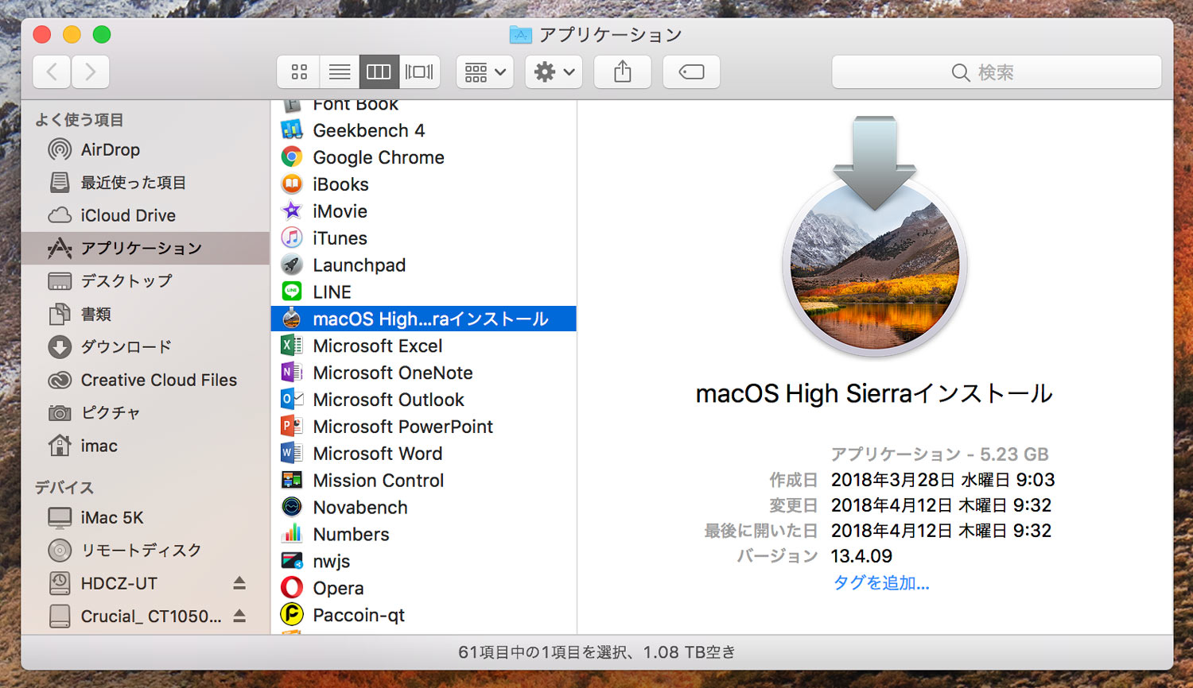The image size is (1193, 688).
Task: Click the Novabench icon
Action: (x=292, y=507)
